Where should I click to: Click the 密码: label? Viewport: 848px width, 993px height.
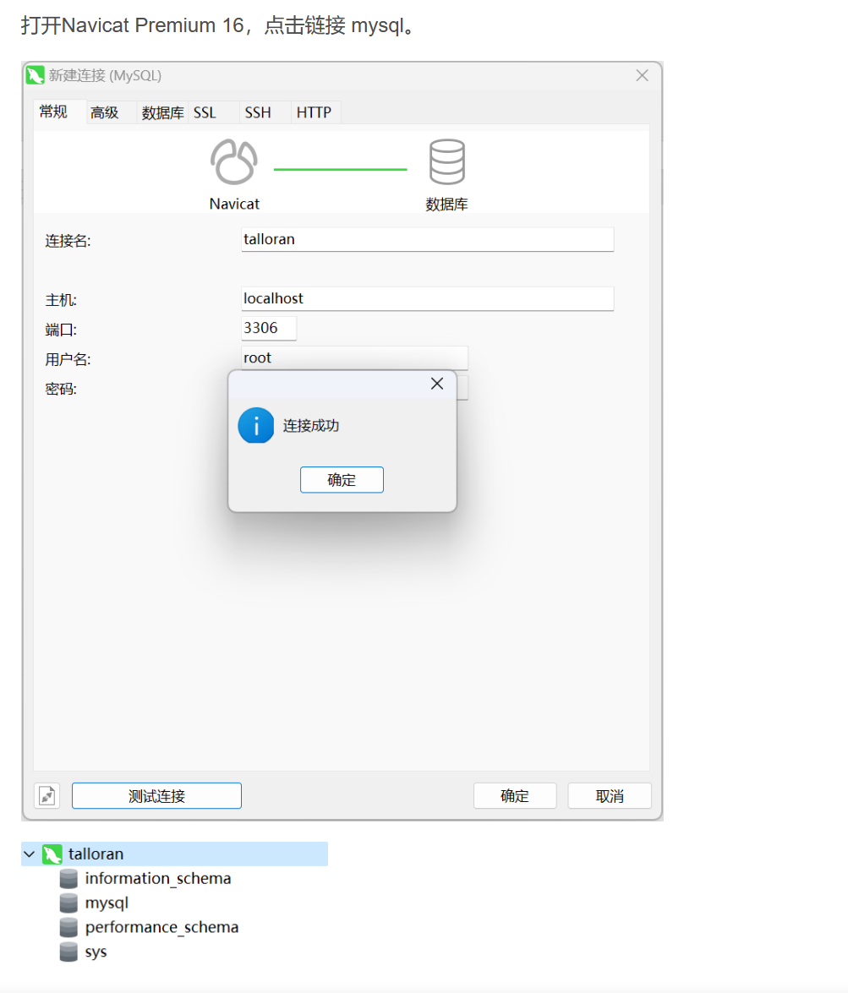[61, 389]
